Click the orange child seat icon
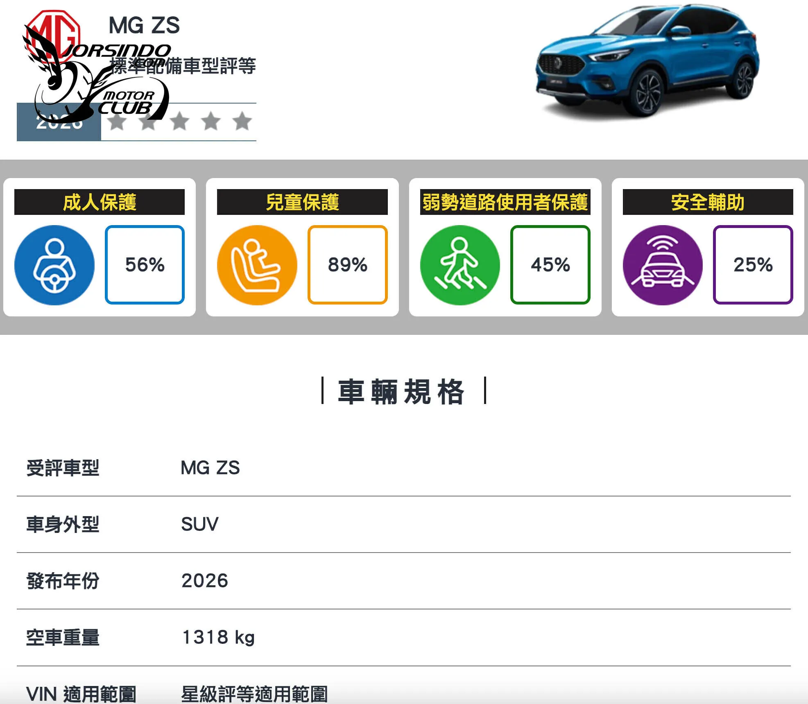The image size is (808, 704). (x=257, y=265)
